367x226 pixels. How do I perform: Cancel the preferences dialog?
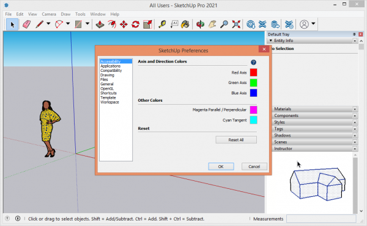click(x=254, y=166)
